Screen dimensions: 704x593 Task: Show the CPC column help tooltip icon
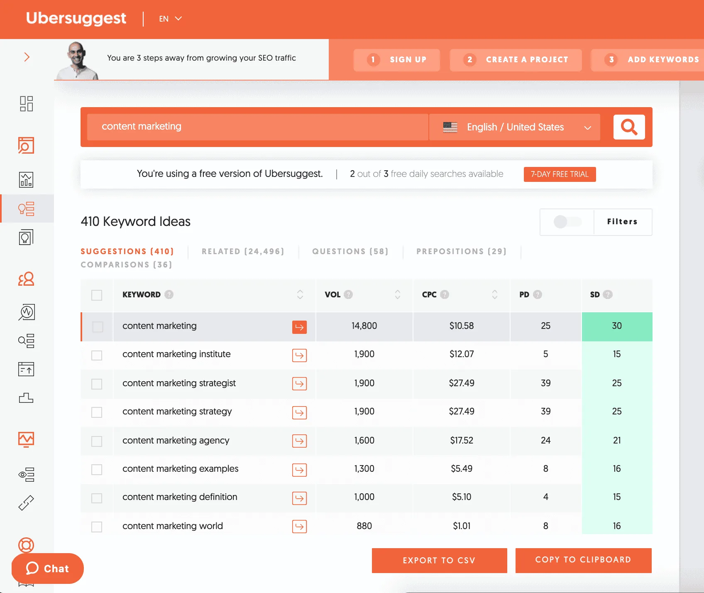[x=445, y=294]
